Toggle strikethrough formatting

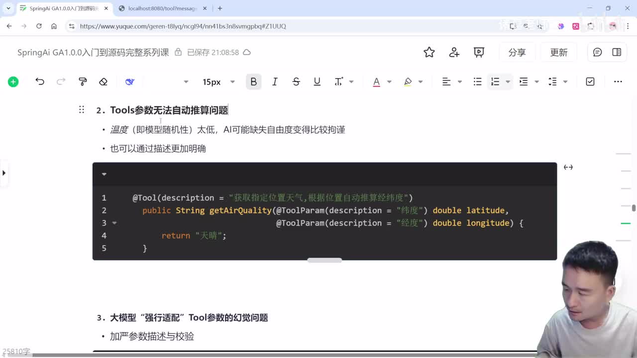tap(296, 82)
